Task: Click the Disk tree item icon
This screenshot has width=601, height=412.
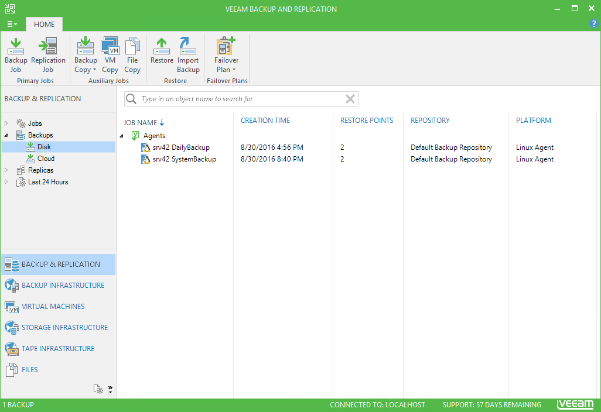Action: point(30,147)
